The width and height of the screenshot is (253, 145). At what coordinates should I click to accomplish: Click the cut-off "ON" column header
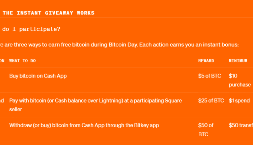(x=2, y=61)
